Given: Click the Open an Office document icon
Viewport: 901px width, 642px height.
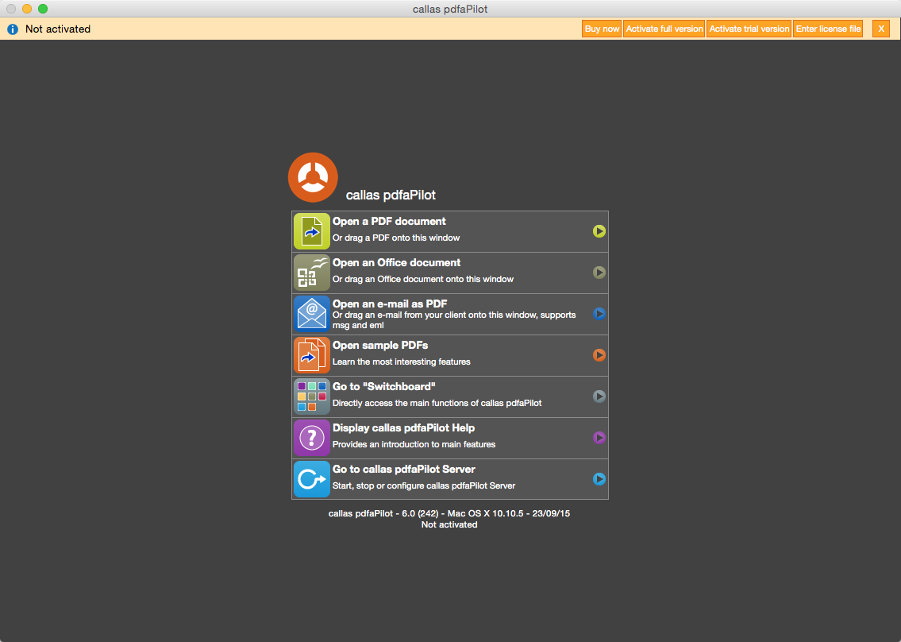Looking at the screenshot, I should (312, 273).
